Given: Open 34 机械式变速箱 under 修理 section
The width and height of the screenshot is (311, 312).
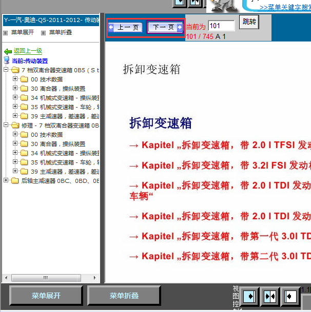Looking at the screenshot, I should point(65,153).
